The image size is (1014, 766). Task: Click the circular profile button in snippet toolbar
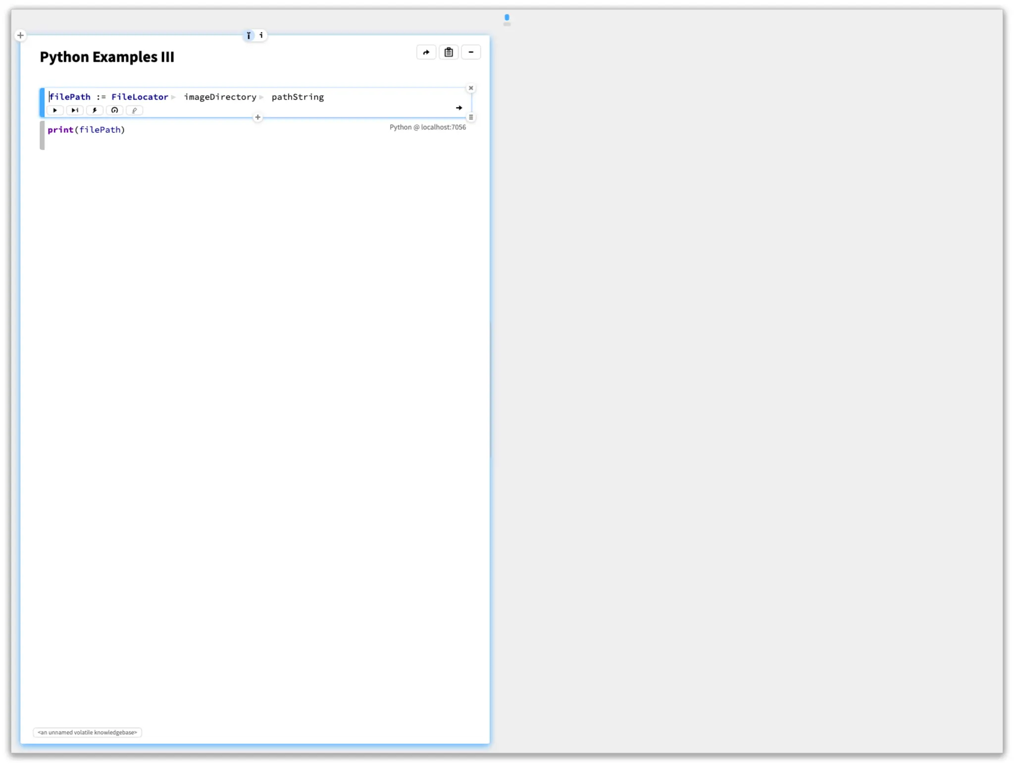(x=114, y=110)
